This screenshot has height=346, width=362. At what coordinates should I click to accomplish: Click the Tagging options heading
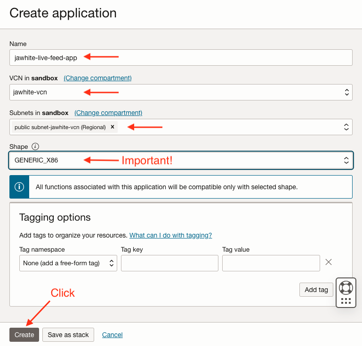55,217
